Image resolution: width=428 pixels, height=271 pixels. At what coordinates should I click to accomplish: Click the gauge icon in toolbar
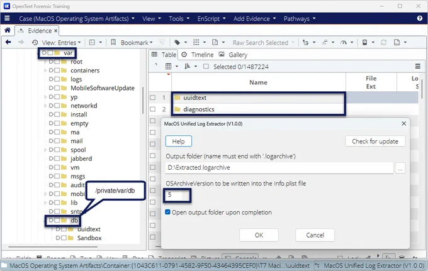(x=344, y=42)
